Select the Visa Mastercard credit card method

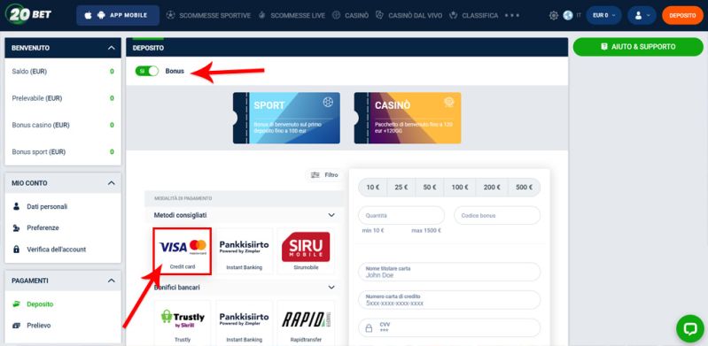pyautogui.click(x=182, y=250)
